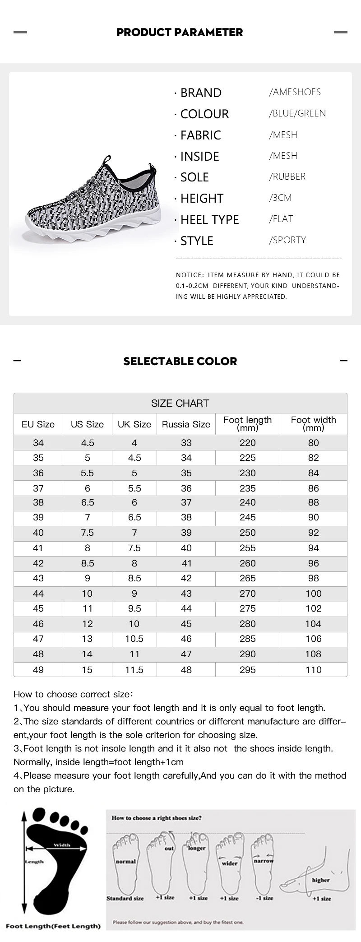Click the 'narrow' foot outline icon
Image resolution: width=361 pixels, height=942 pixels.
click(264, 863)
